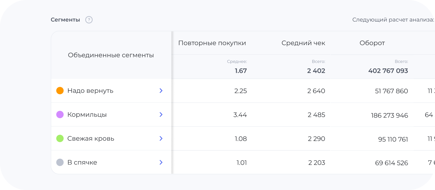The image size is (435, 190).
Task: Click the Следующий расчет анализа text
Action: coord(393,20)
